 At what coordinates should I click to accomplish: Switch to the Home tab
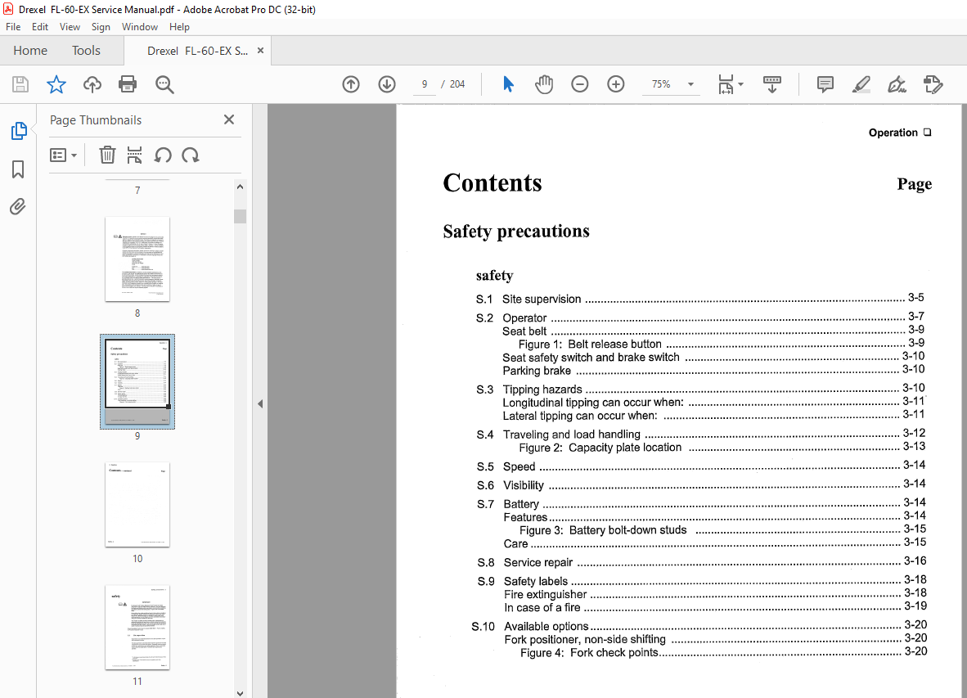[30, 51]
